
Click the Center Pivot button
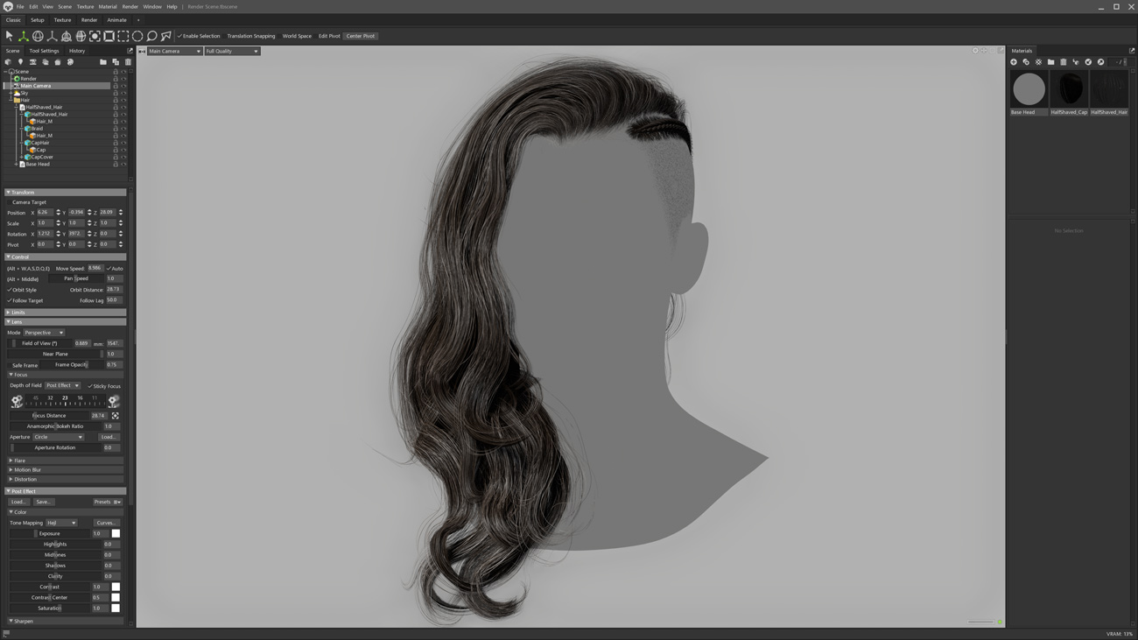(360, 36)
